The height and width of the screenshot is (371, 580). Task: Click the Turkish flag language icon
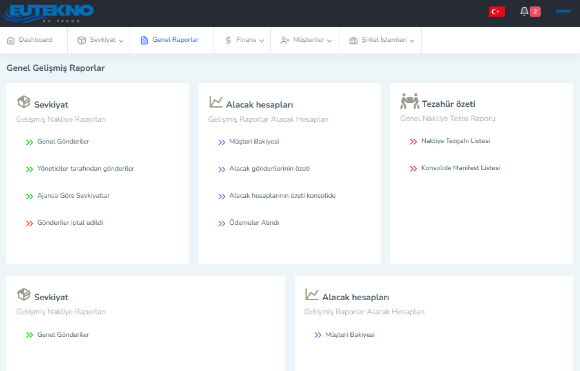coord(497,12)
